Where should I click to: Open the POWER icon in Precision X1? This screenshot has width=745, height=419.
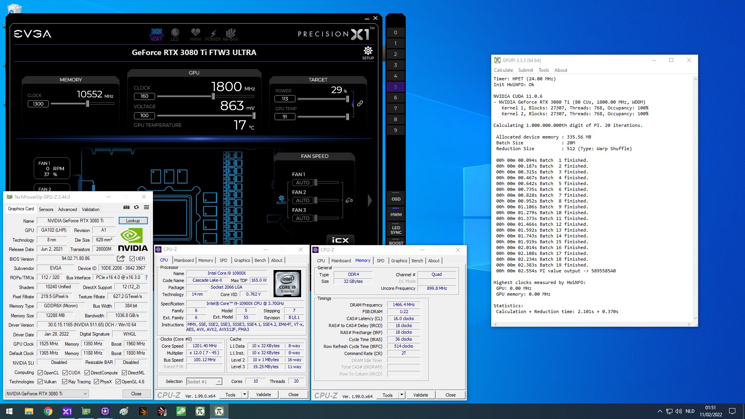pyautogui.click(x=213, y=34)
